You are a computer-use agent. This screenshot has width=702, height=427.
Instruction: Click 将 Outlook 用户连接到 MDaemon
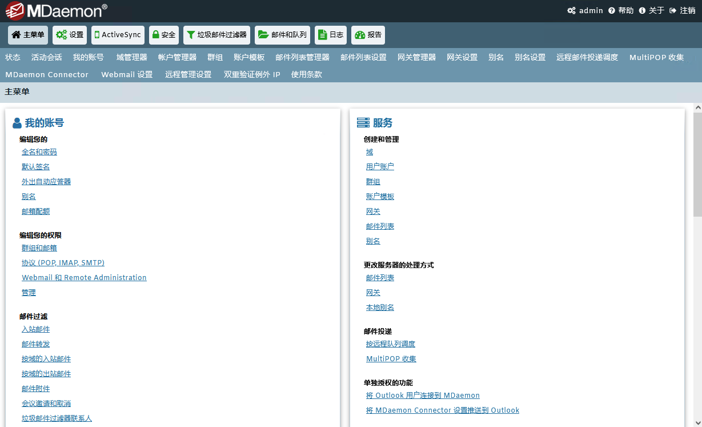[423, 395]
